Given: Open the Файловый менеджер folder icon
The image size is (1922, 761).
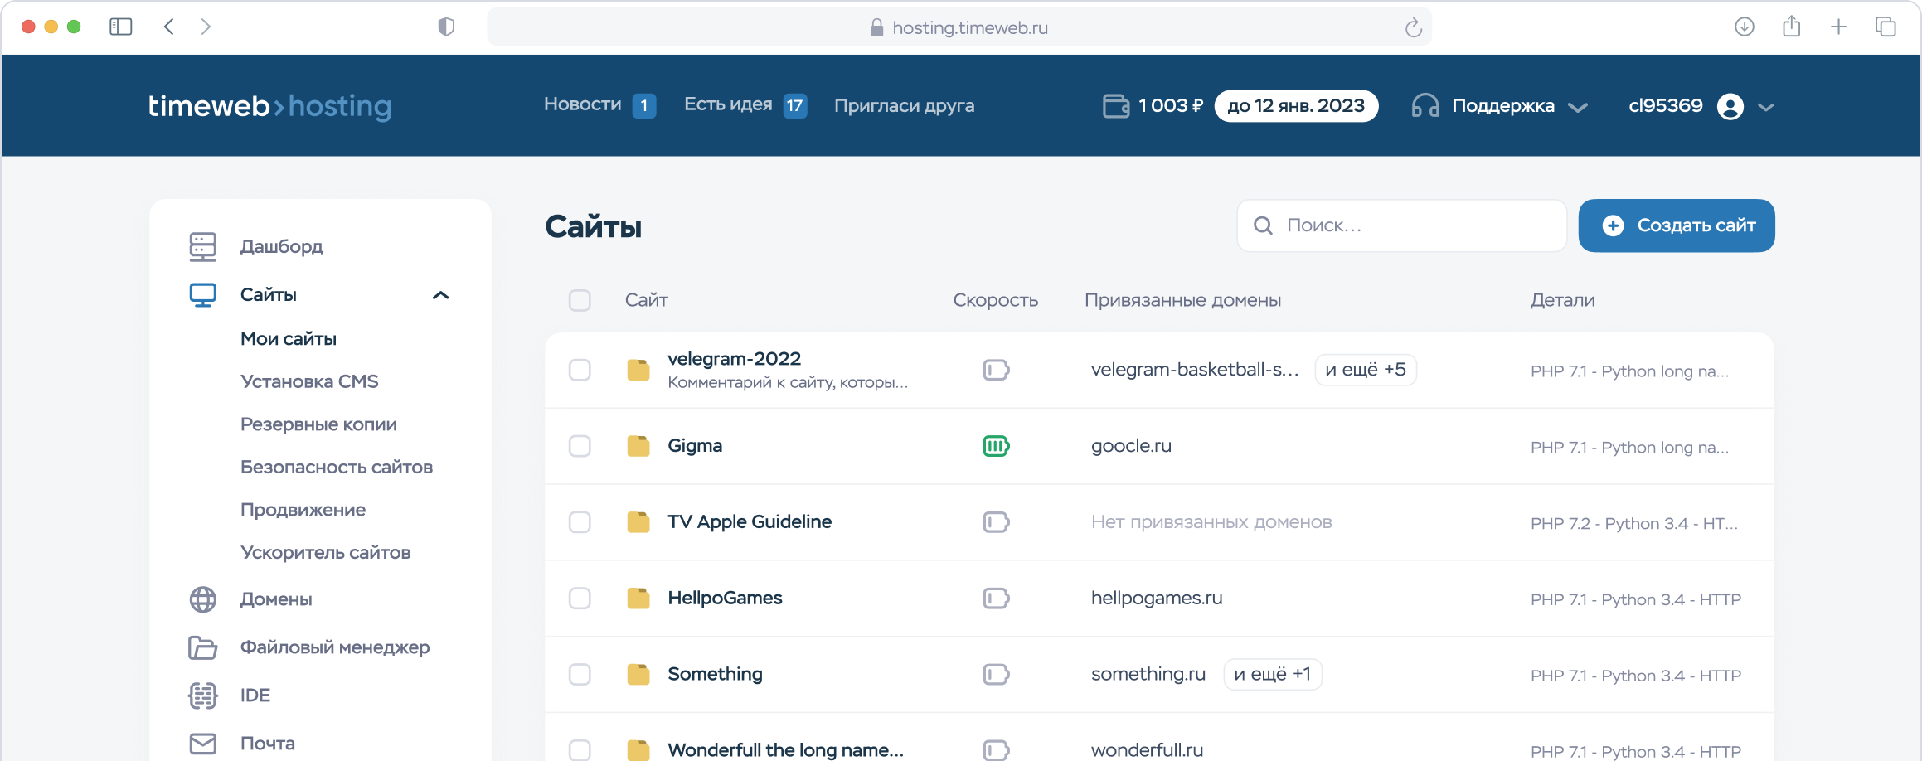Looking at the screenshot, I should (x=203, y=647).
